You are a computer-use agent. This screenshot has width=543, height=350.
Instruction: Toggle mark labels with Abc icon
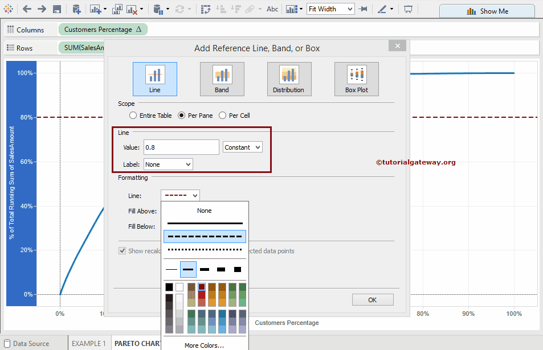[272, 9]
